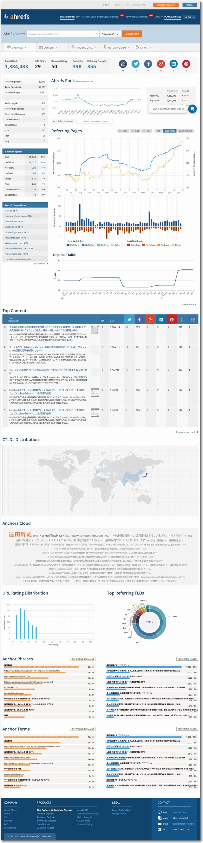The image size is (203, 843).
Task: Click the Sign In button
Action: tap(190, 5)
